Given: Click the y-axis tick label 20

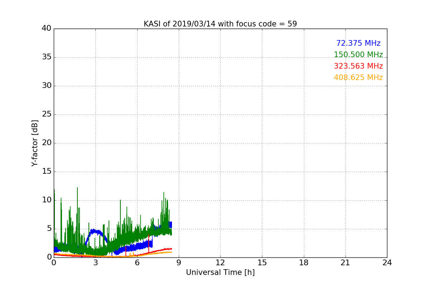Looking at the screenshot, I should (47, 143).
